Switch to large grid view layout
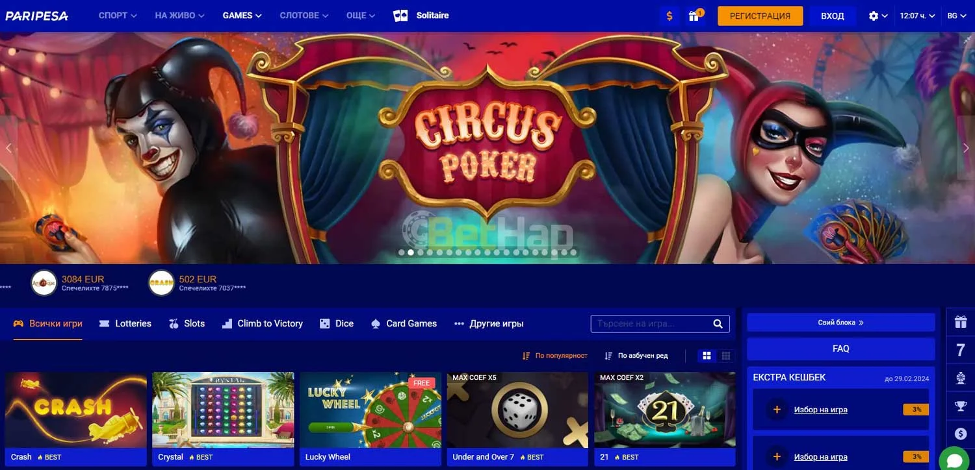975x470 pixels. pyautogui.click(x=707, y=356)
